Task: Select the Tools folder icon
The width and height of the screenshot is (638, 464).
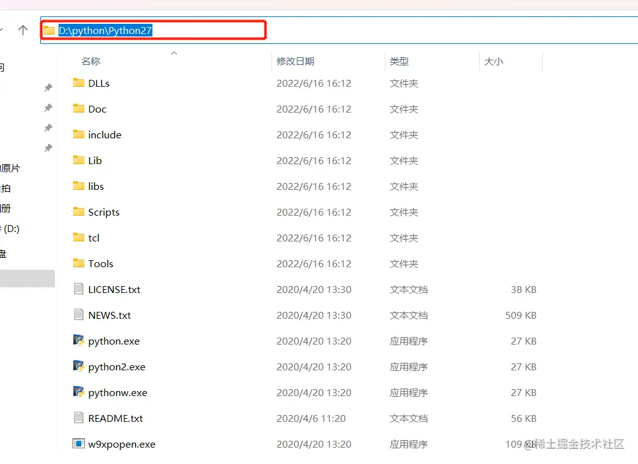Action: pyautogui.click(x=79, y=263)
